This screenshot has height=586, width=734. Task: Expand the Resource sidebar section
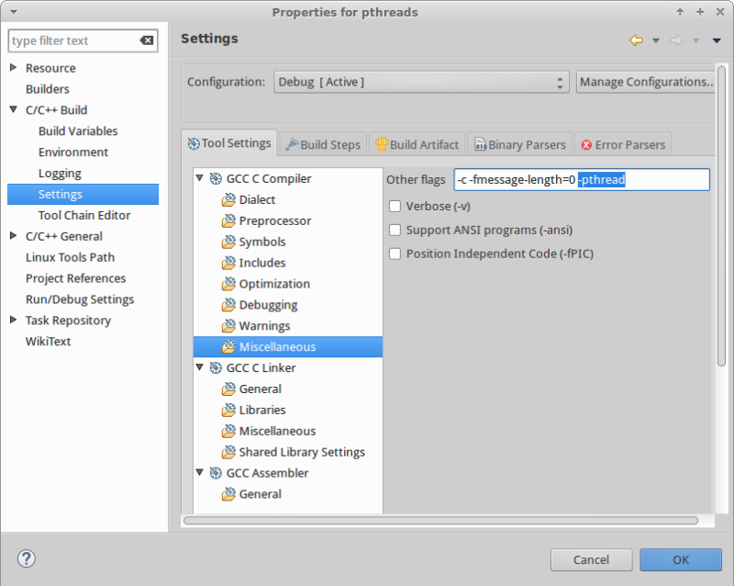point(12,67)
